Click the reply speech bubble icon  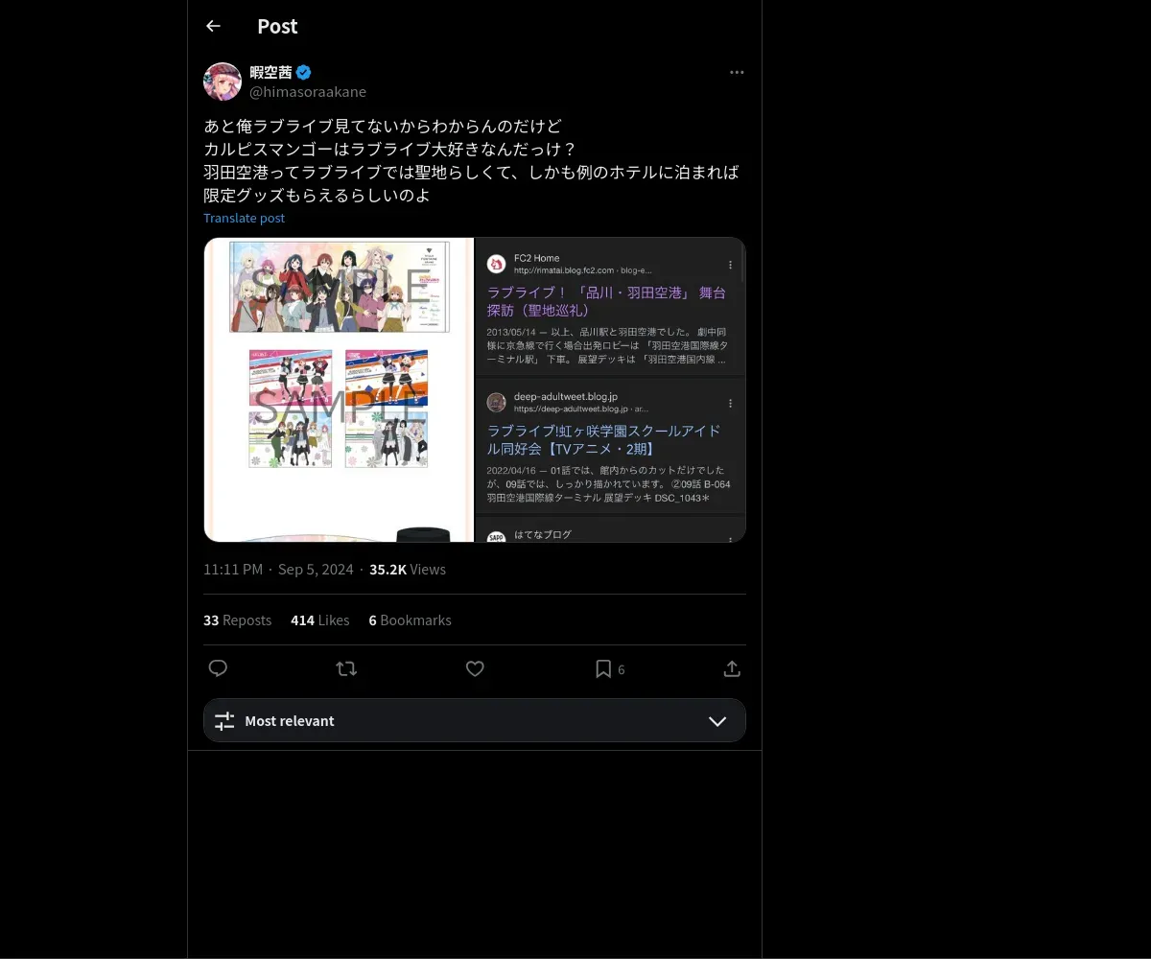point(218,668)
